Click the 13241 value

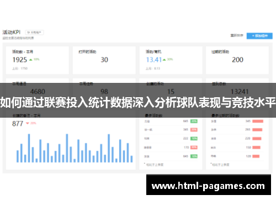(240, 92)
